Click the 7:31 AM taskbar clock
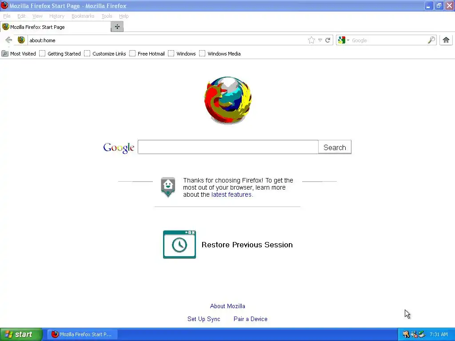 coord(439,334)
